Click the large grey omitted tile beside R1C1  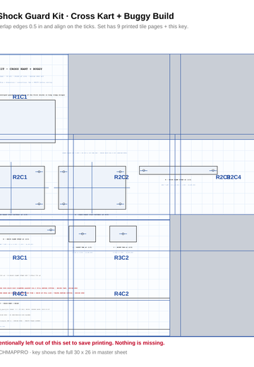coord(119,95)
